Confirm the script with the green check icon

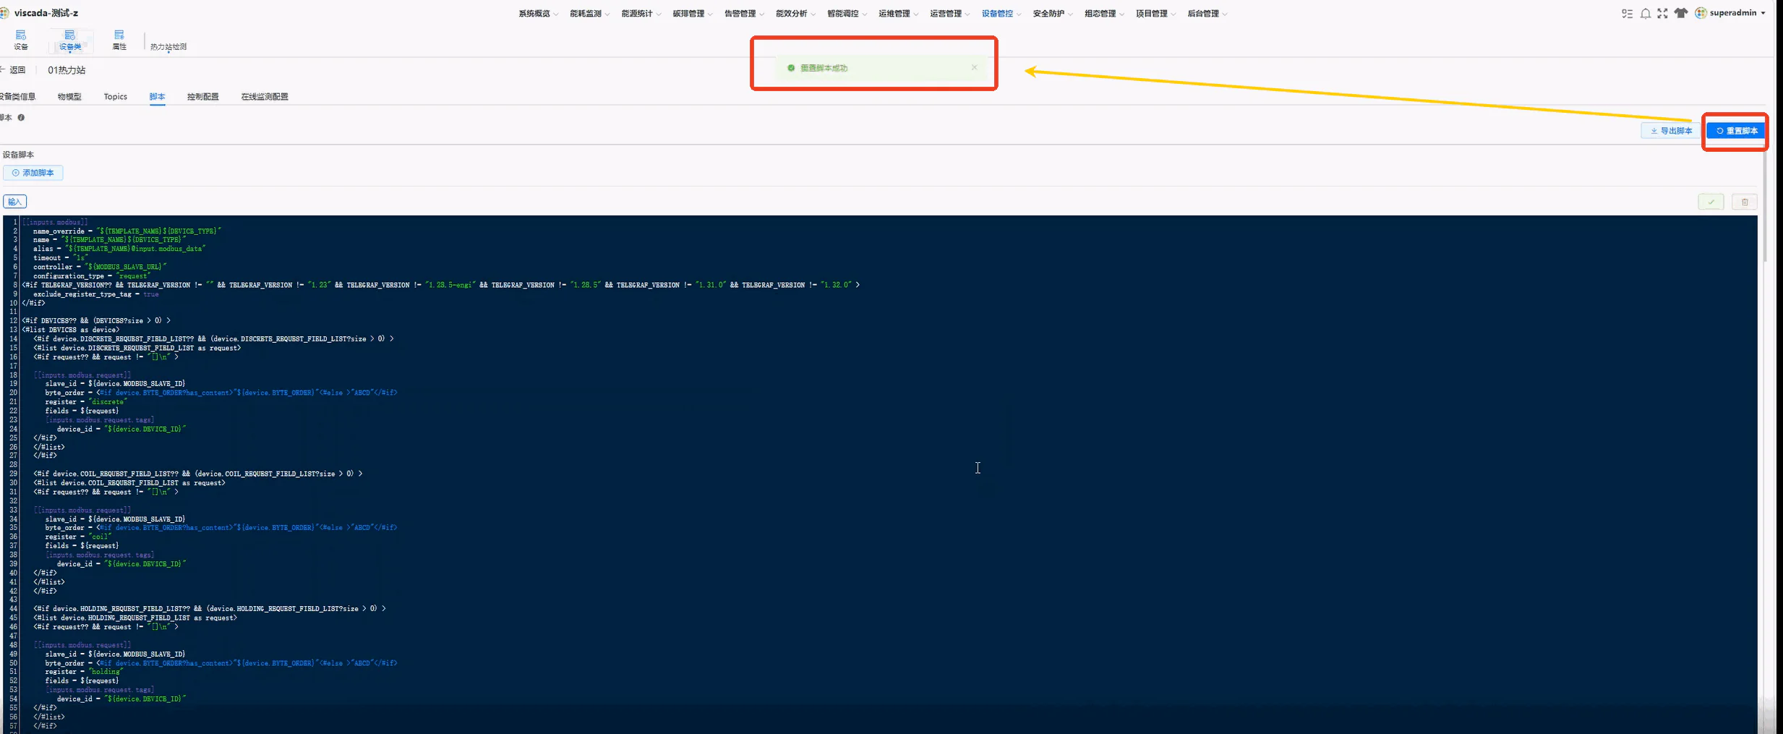(x=1711, y=202)
